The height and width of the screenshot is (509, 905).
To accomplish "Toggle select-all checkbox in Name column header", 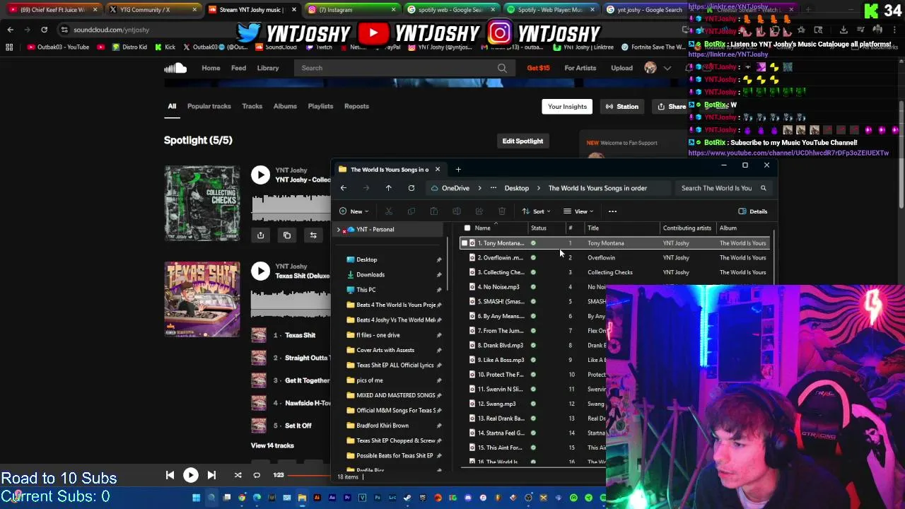I will click(x=467, y=228).
